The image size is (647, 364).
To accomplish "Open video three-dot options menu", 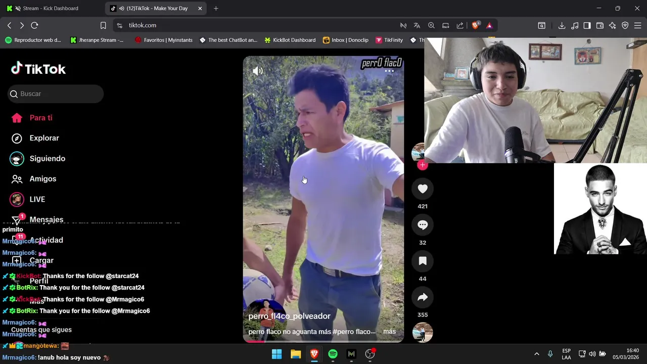I will [x=389, y=71].
